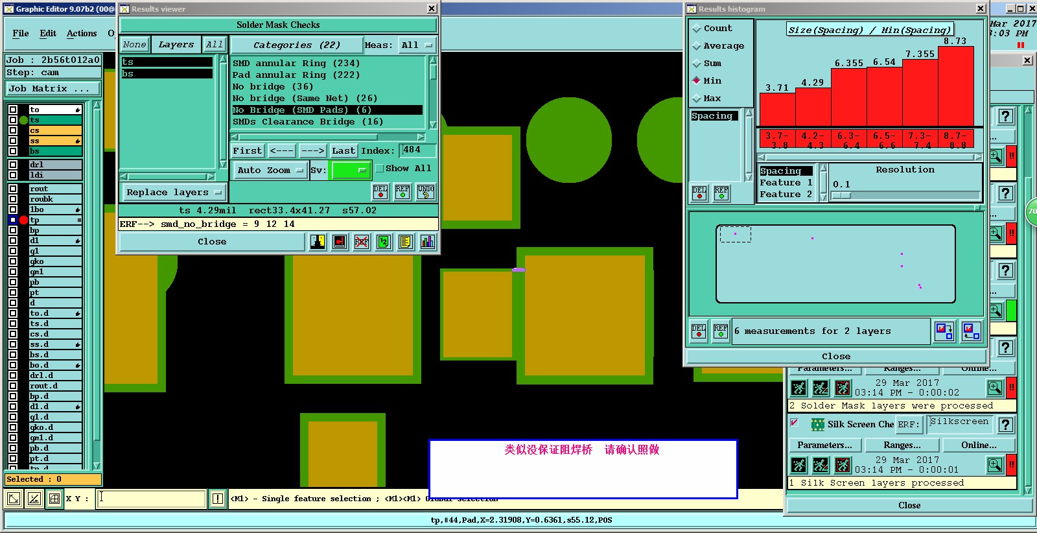Screen dimensions: 1037x533
Task: Go to previous result with <--- button
Action: [281, 151]
